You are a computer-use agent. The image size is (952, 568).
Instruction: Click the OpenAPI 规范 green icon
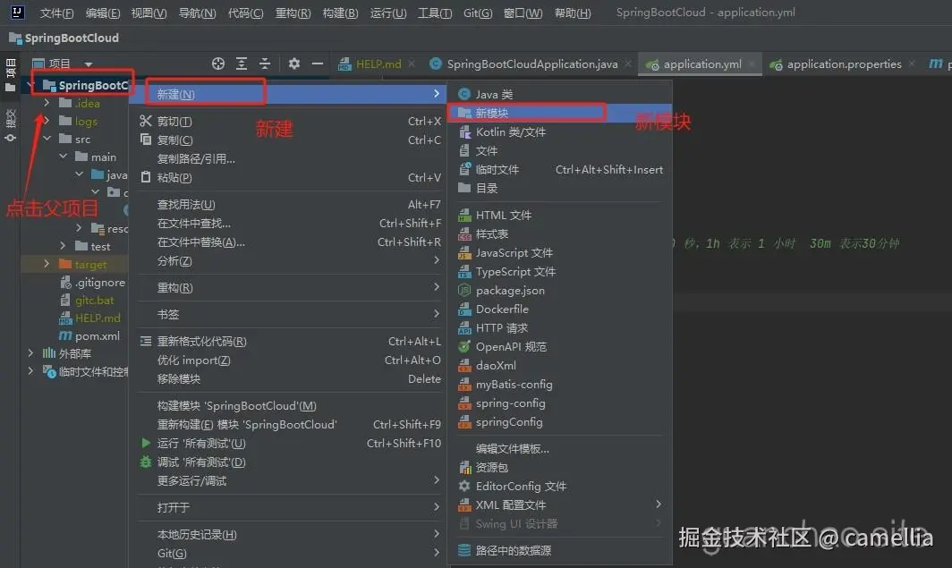(464, 346)
